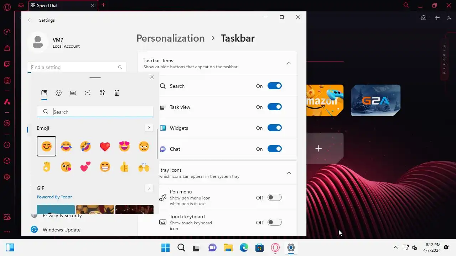456x256 pixels.
Task: Click the Opera GX logo menu
Action: click(x=7, y=6)
